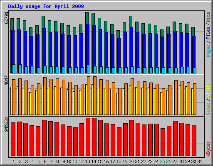213x166 pixels.
Task: Select the red KBytes bar for day 25
Action: [163, 142]
